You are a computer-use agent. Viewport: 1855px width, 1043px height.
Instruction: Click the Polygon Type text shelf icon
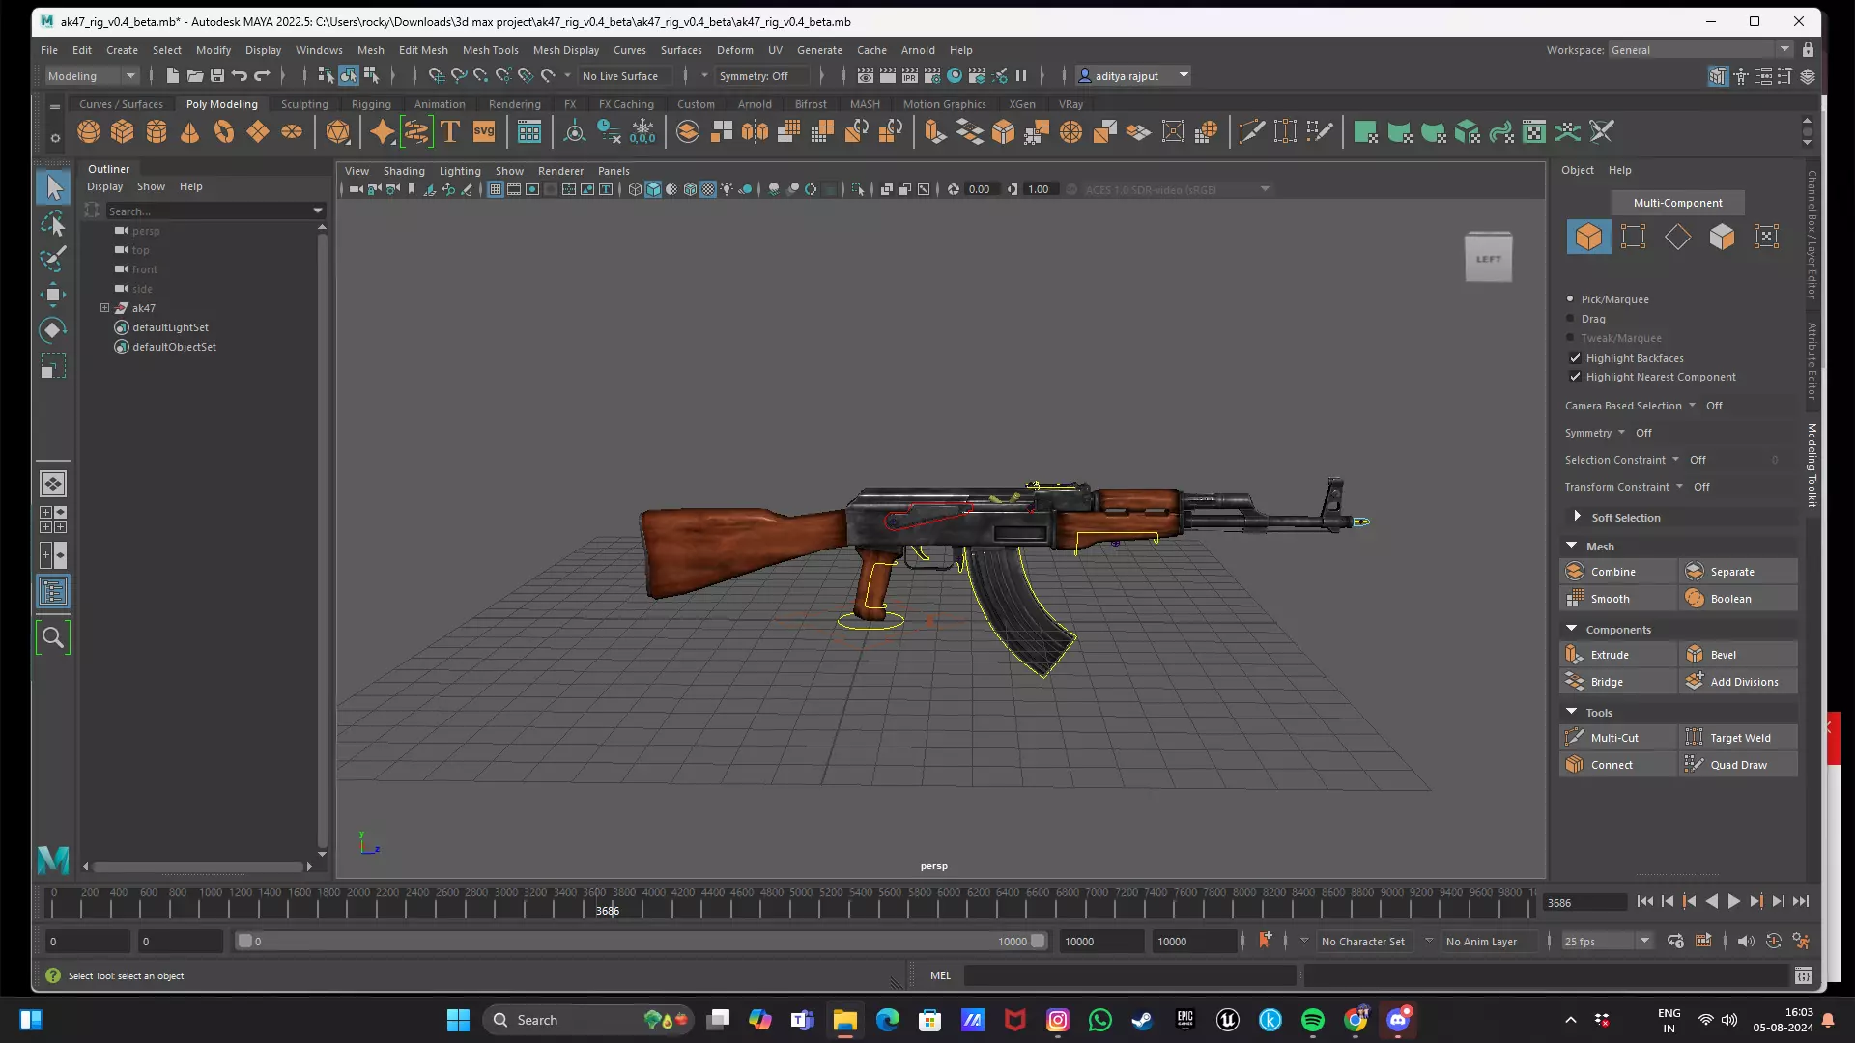(450, 131)
